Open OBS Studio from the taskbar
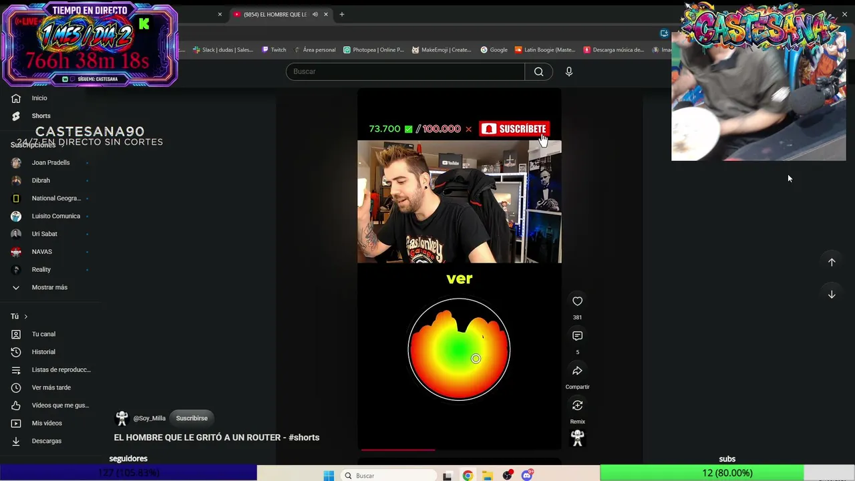This screenshot has width=855, height=481. tap(508, 476)
